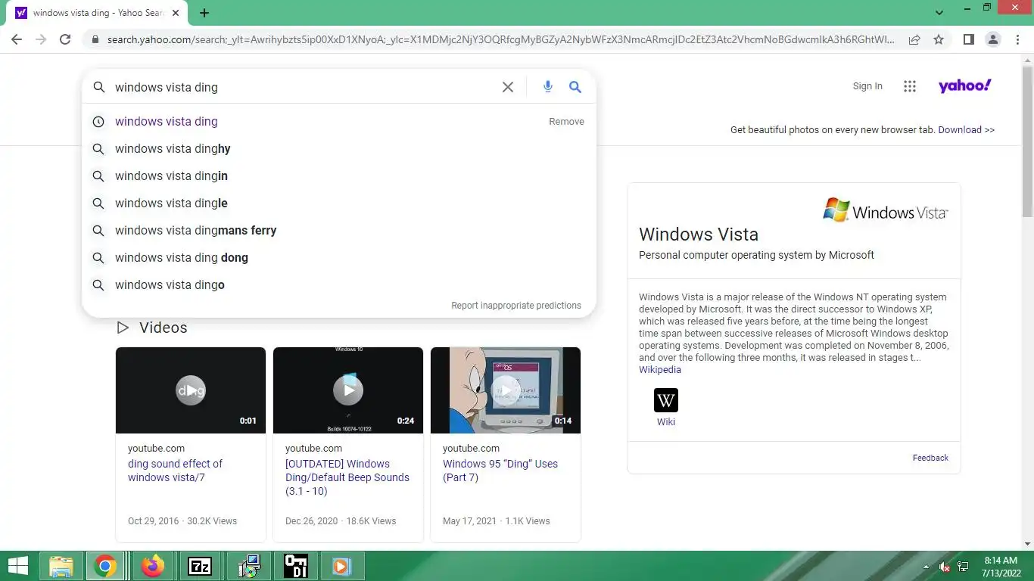Open a new browser tab
This screenshot has width=1034, height=581.
tap(204, 13)
